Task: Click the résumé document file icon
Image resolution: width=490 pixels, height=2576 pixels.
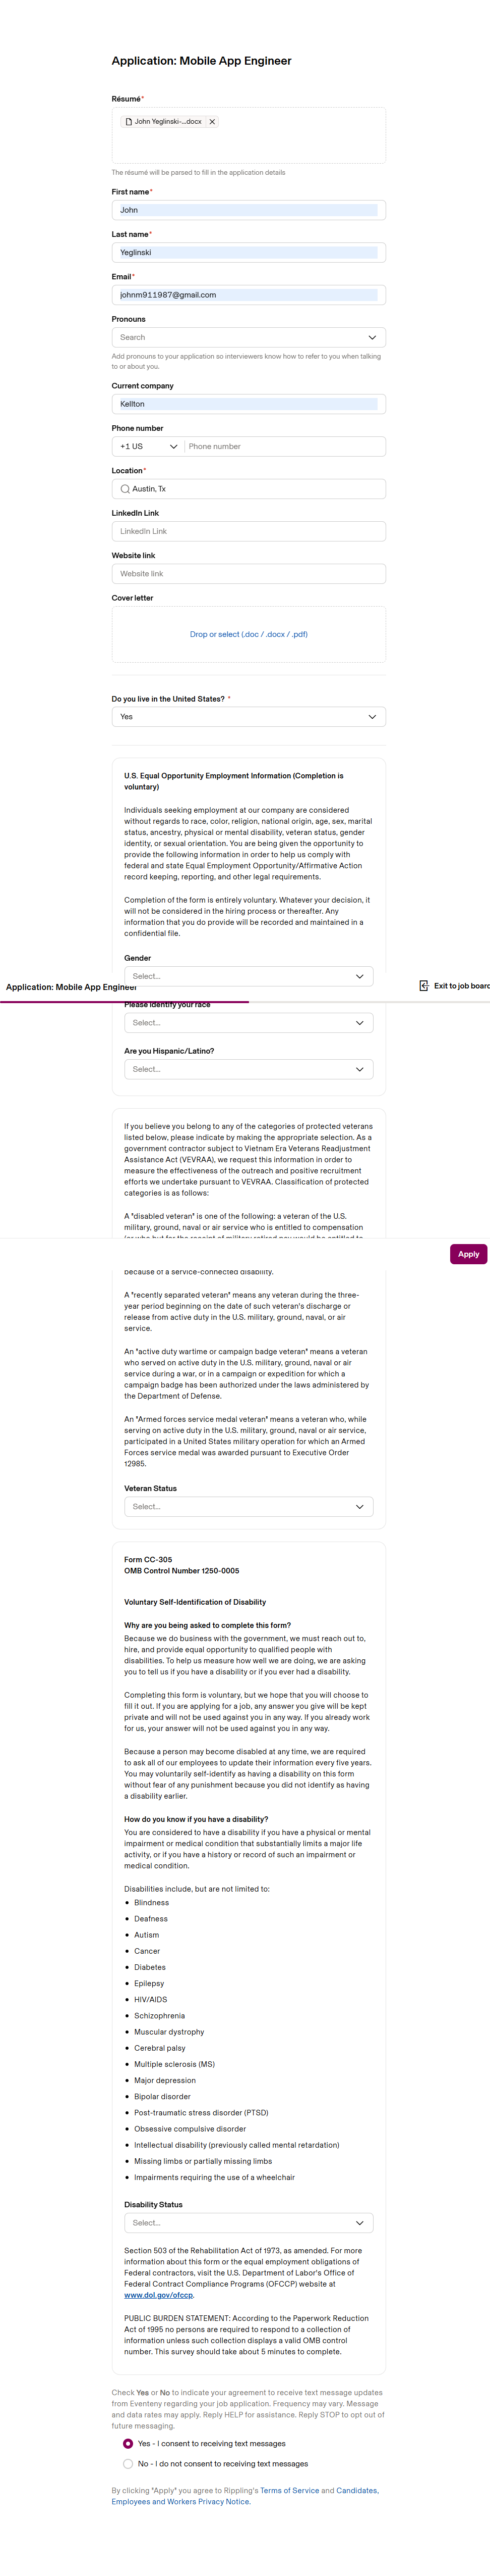Action: [x=128, y=122]
